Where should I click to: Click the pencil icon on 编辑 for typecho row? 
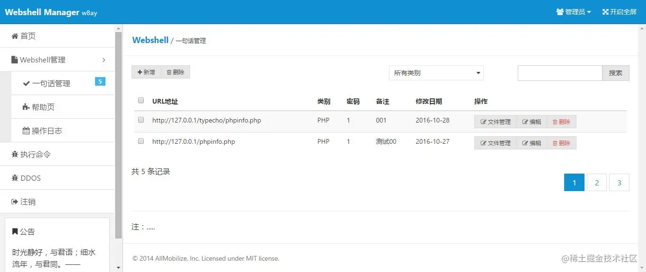[525, 122]
